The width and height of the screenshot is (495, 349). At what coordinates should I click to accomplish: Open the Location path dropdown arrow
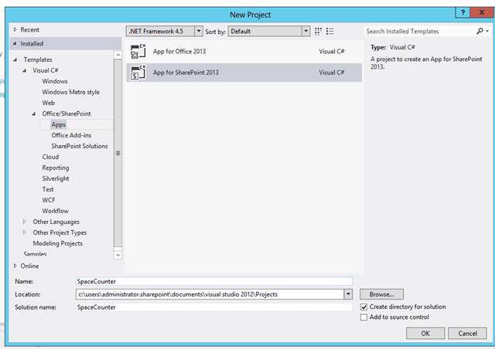click(x=348, y=294)
